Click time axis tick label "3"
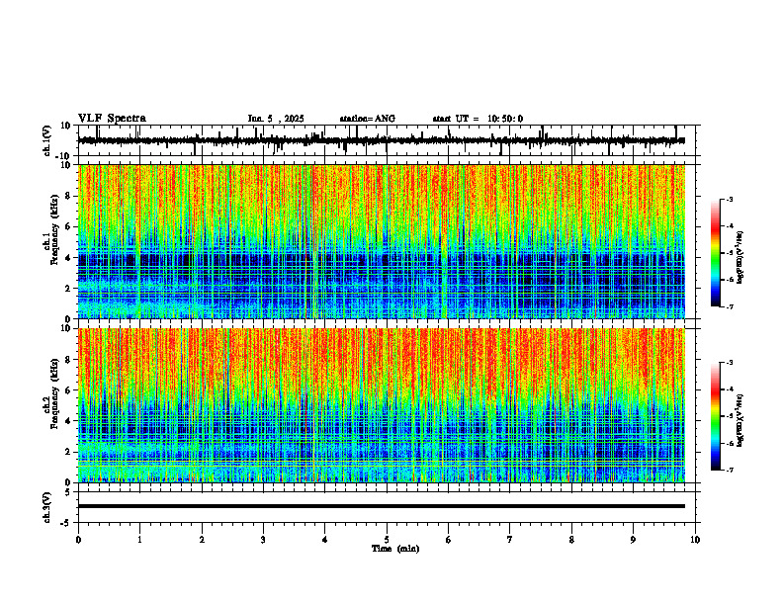This screenshot has width=783, height=605. coord(263,540)
